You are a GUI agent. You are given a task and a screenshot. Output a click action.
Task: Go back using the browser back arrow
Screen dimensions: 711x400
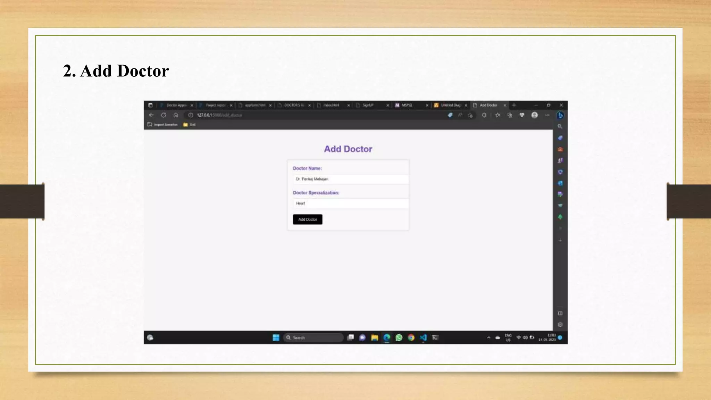pos(151,115)
